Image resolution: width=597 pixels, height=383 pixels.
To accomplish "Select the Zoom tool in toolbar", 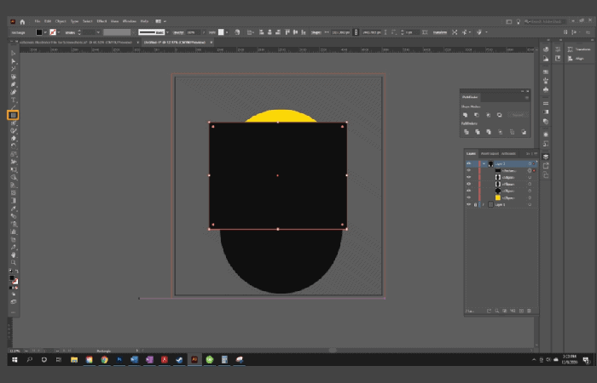I will [x=14, y=262].
